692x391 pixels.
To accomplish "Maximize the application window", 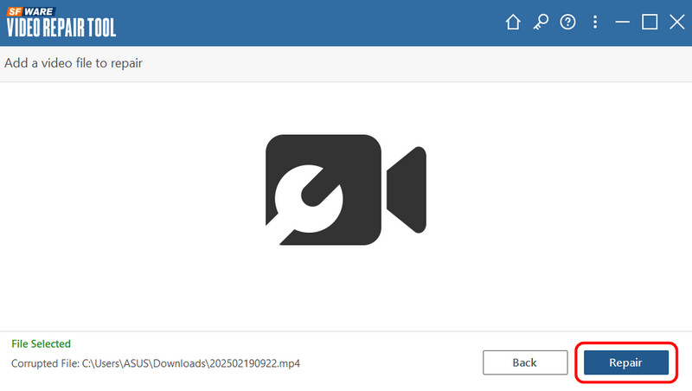I will (x=649, y=22).
